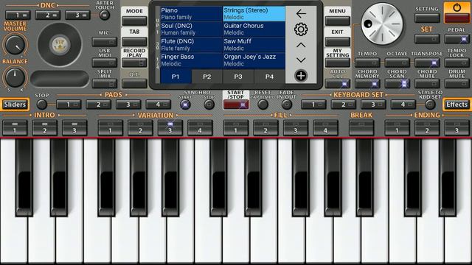Select Keyboard Set 2
Viewport: 472px width, 265px height.
(x=344, y=105)
